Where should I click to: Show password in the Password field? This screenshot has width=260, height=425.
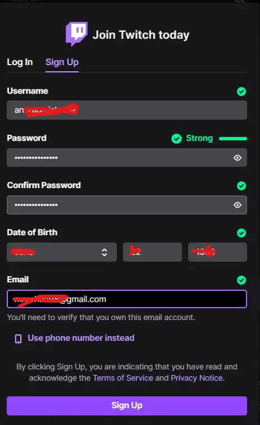point(238,158)
